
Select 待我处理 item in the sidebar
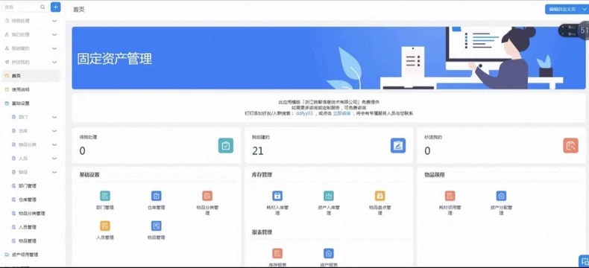[x=20, y=21]
